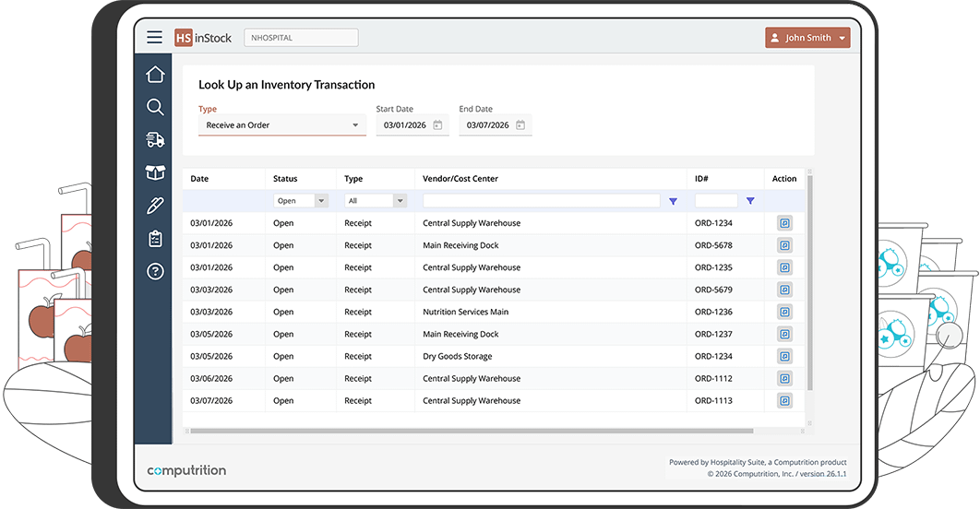Click filter icon for Vendor/Cost Center
This screenshot has width=980, height=509.
[x=673, y=201]
